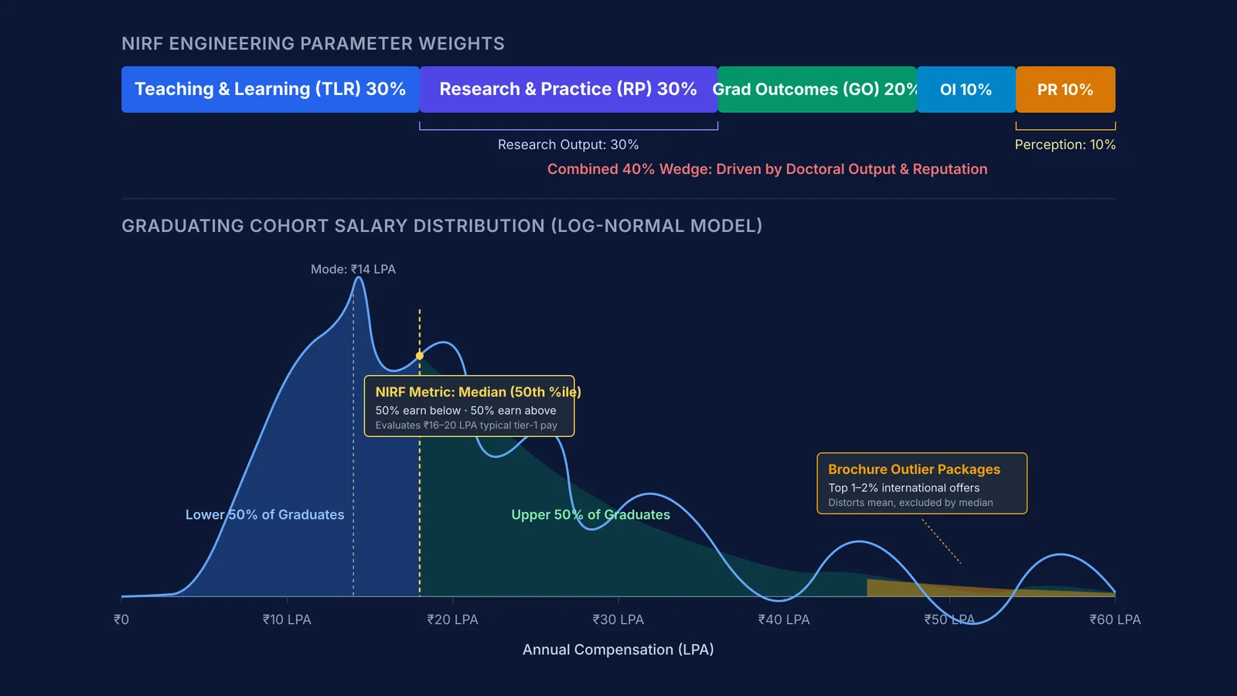Click 'Evaluates ₹16–20 LPA typical tier-1 pay' text

click(466, 425)
